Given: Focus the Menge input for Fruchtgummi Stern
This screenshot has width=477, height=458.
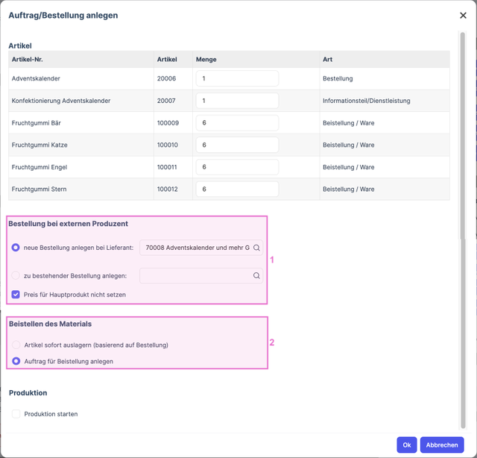Looking at the screenshot, I should [237, 189].
